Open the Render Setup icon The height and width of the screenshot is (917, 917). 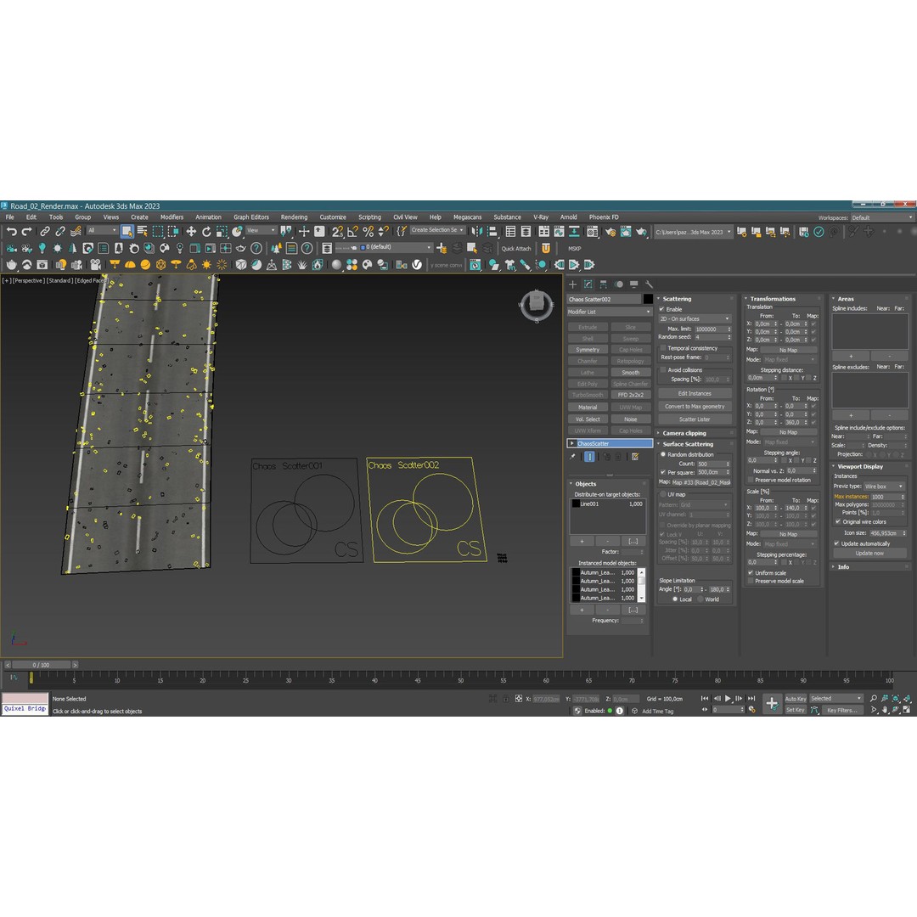610,231
